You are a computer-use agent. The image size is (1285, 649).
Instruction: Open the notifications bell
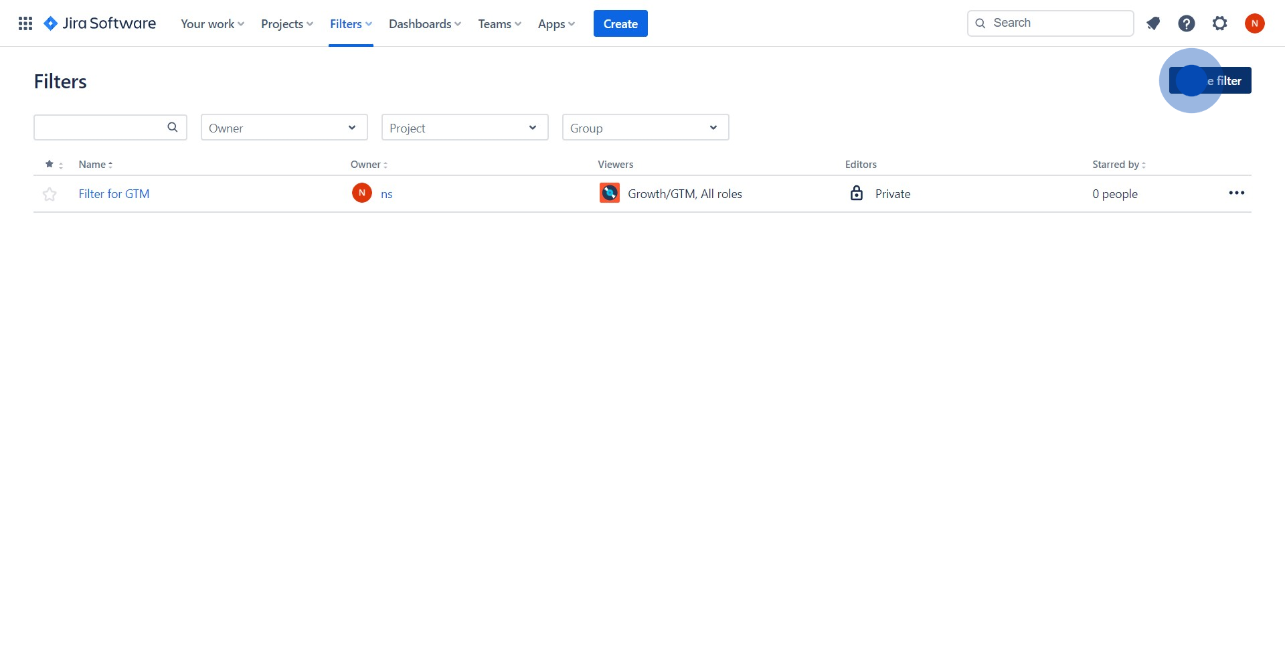1153,23
